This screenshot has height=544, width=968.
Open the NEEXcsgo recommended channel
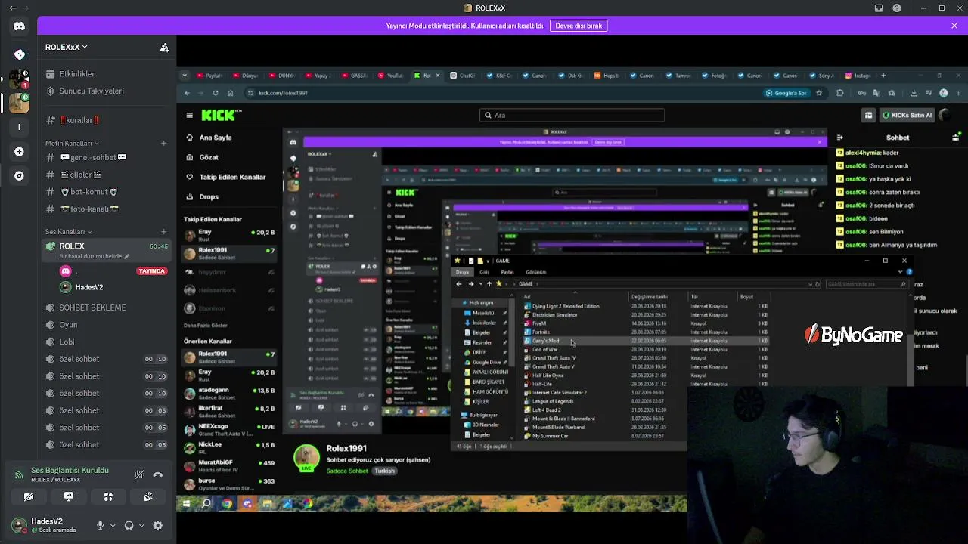pyautogui.click(x=230, y=428)
